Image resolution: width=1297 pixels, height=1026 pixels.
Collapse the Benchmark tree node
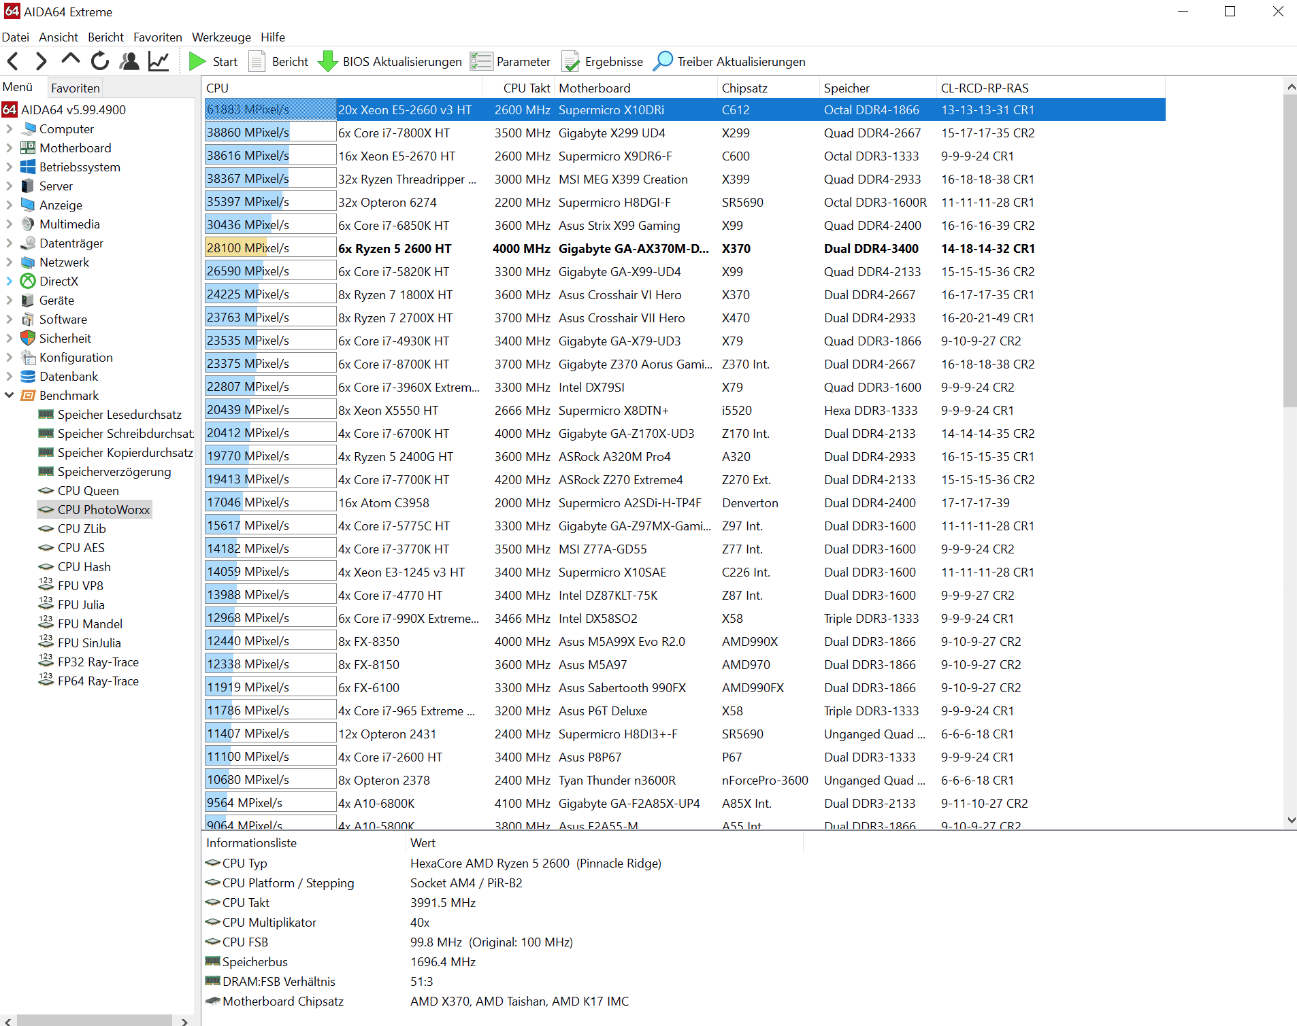(x=9, y=395)
